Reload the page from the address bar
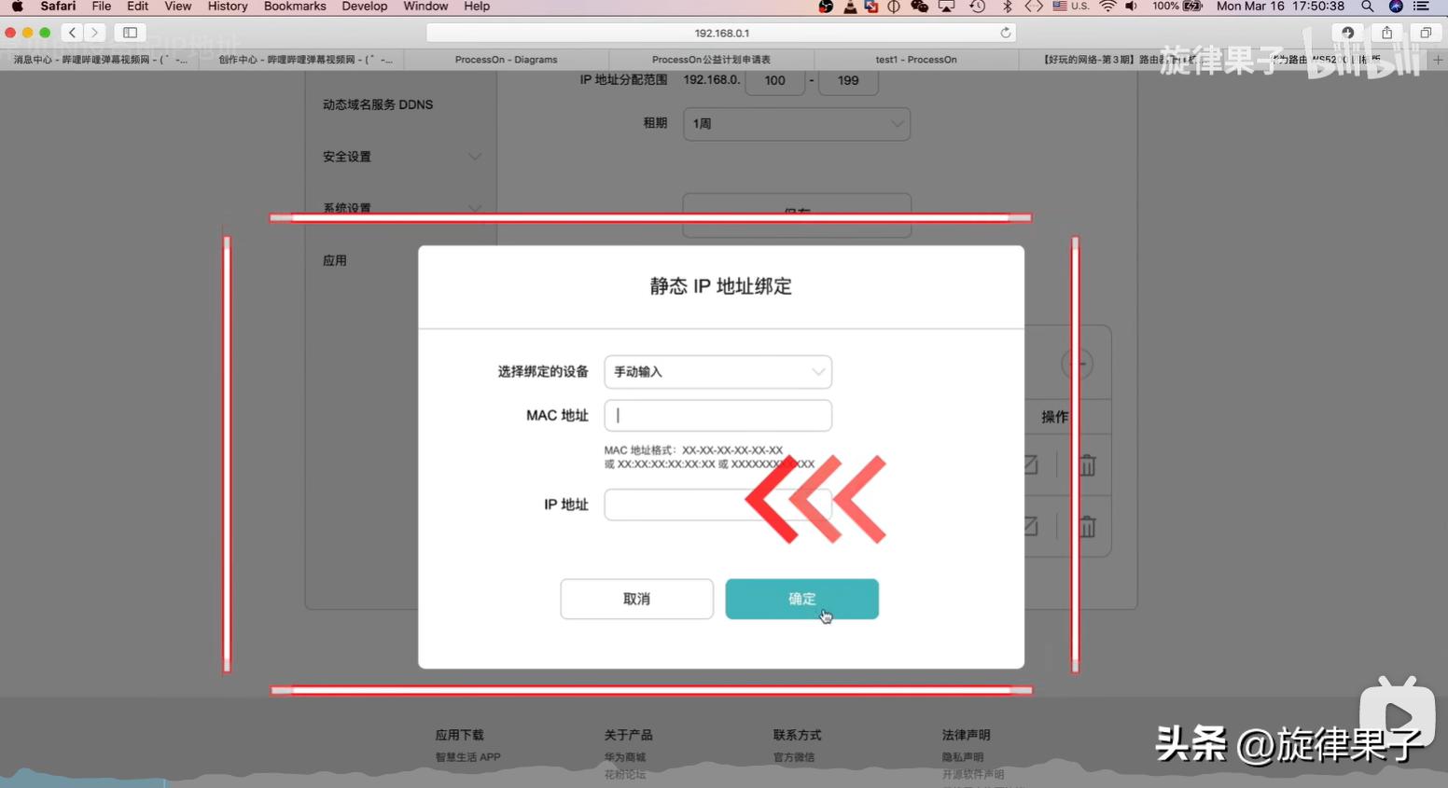The height and width of the screenshot is (788, 1448). tap(1005, 33)
